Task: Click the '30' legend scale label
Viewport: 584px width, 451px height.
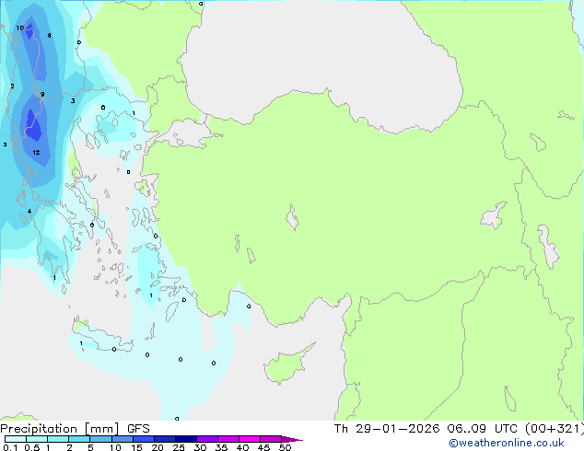Action: [x=200, y=447]
